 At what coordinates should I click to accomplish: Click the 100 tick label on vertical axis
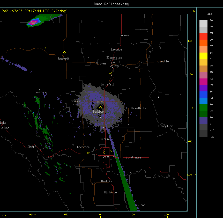[x=190, y=41]
